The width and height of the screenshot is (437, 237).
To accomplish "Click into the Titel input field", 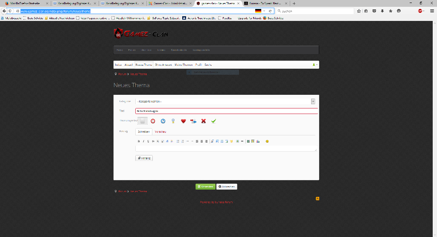I will [226, 111].
